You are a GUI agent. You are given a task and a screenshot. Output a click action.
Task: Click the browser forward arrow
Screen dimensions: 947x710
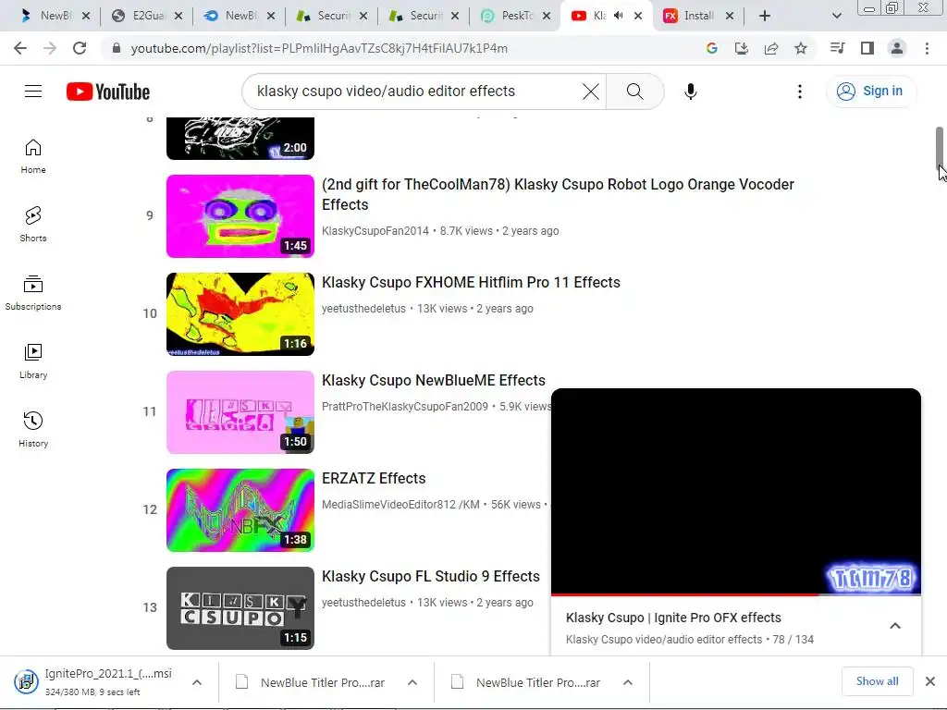click(50, 48)
